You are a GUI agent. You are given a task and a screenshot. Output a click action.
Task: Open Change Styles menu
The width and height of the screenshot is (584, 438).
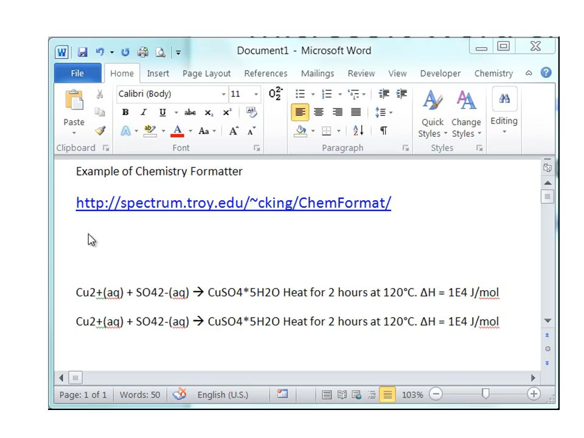click(x=467, y=114)
